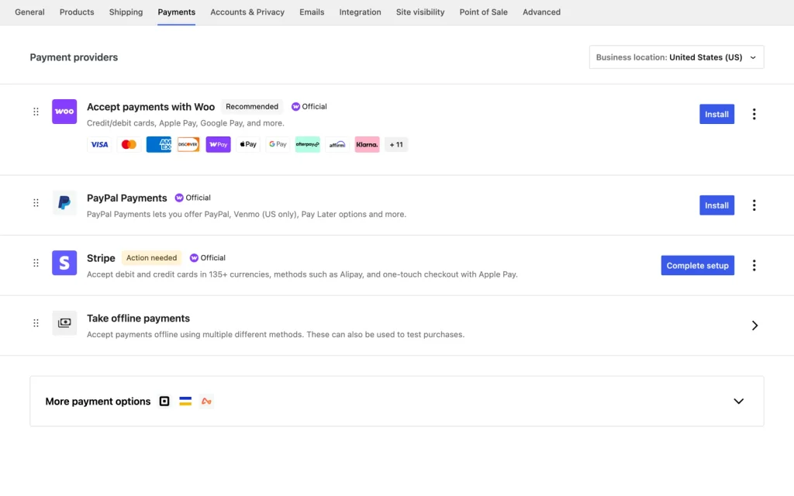Open three-dot menu for Woo payments

point(754,114)
